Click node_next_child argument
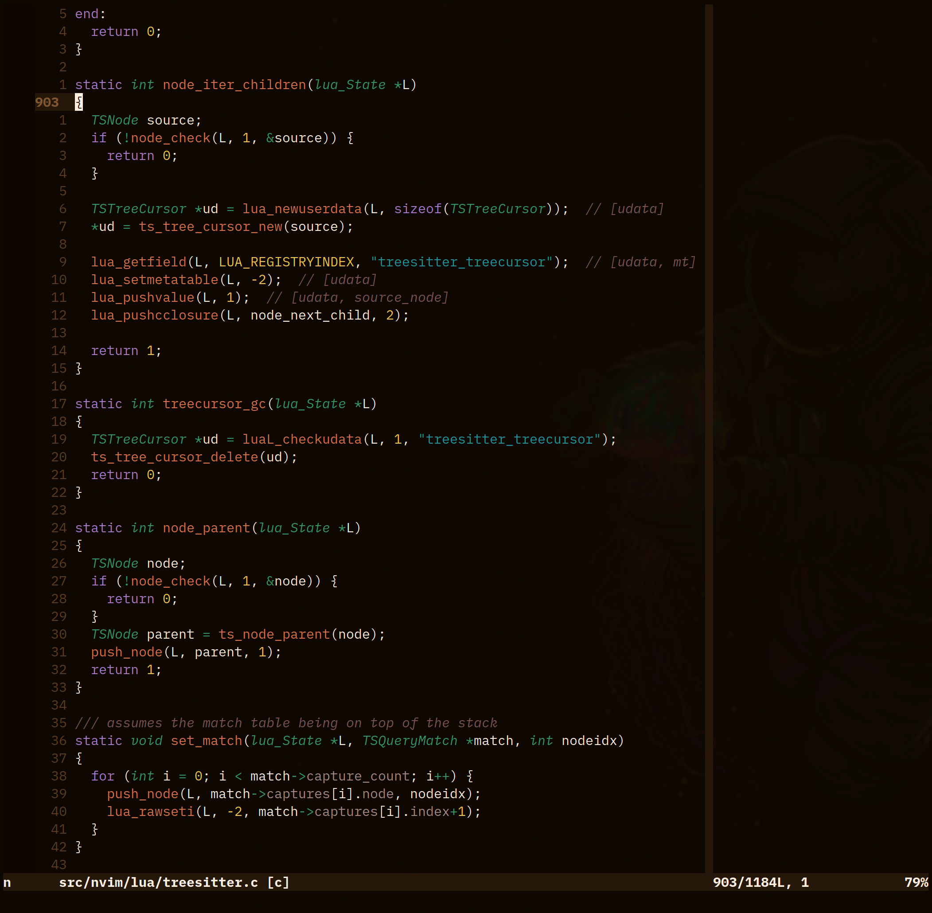The image size is (932, 913). pyautogui.click(x=310, y=316)
